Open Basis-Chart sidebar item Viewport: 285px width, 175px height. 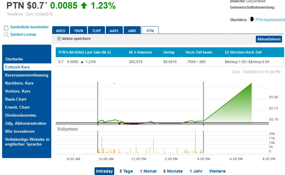click(x=16, y=99)
